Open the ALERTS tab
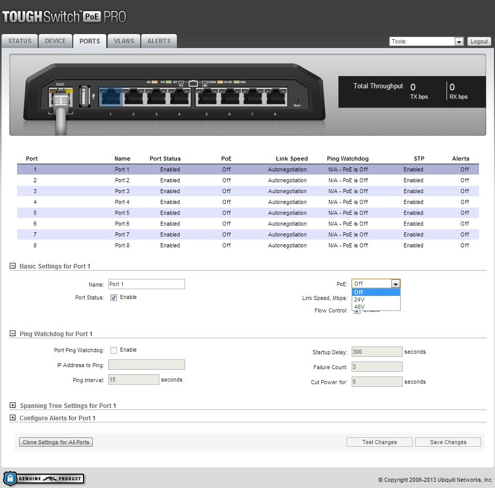 [159, 41]
